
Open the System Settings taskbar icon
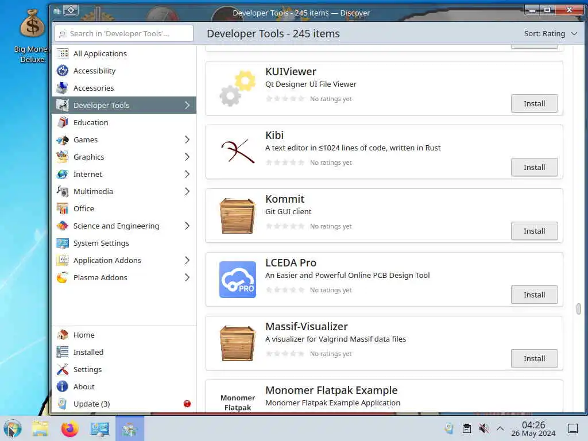[x=100, y=429]
